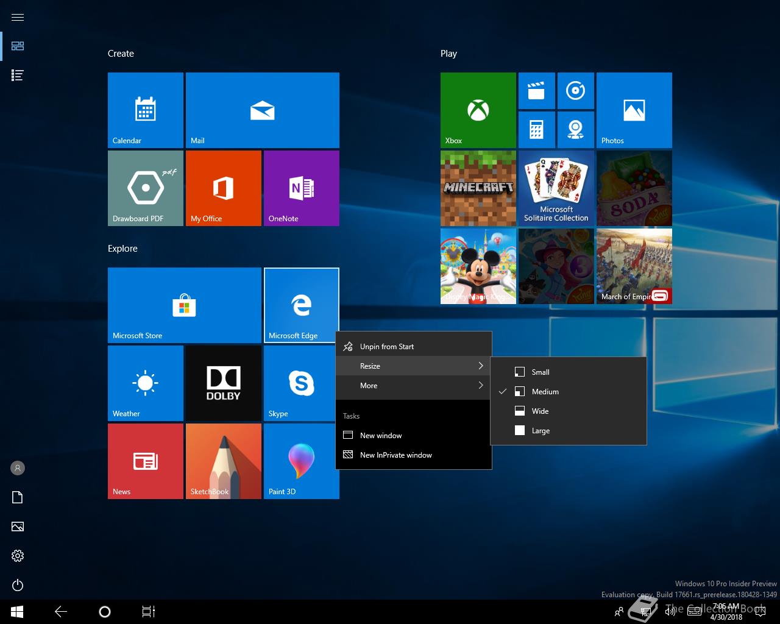Open the Candy Crush Soda tile
The image size is (780, 624).
[634, 188]
